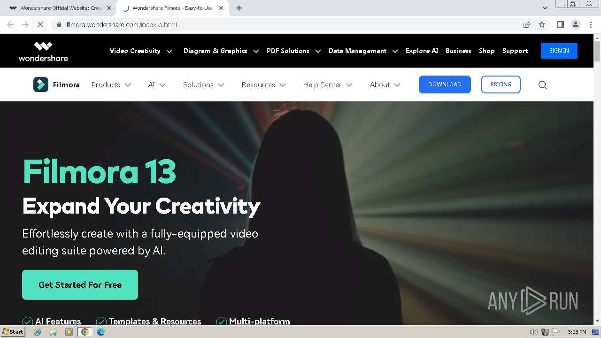Switch to Chrome in taskbar
Screen dimensions: 601x338
click(85, 332)
